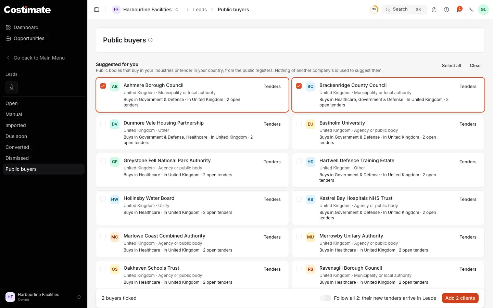The width and height of the screenshot is (493, 308).
Task: Open the Converted leads list
Action: [x=43, y=147]
